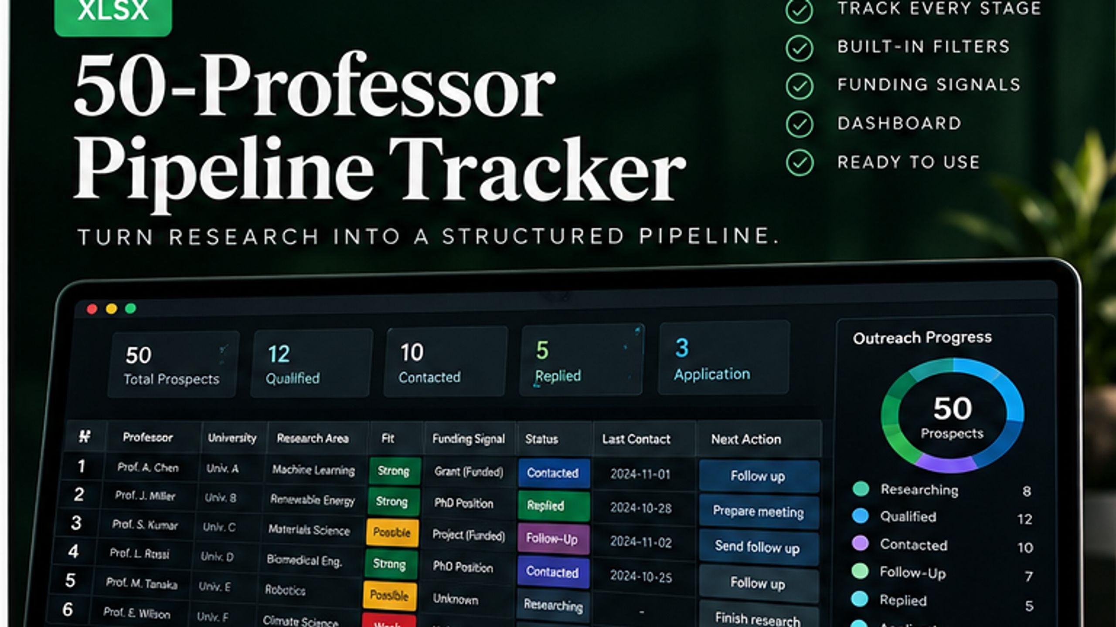Click the Professor column header
Image resolution: width=1116 pixels, height=627 pixels.
click(148, 437)
